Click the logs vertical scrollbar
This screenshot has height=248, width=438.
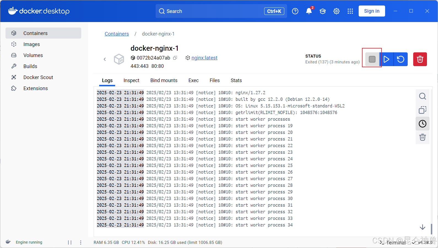[431, 229]
